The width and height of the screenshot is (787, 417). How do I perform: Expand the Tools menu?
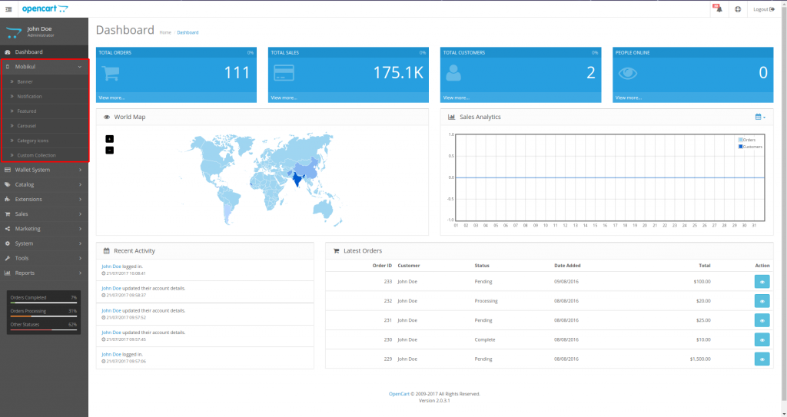(x=44, y=258)
